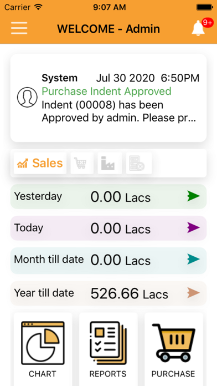Open the Purchase tile
The height and width of the screenshot is (386, 217).
tap(174, 349)
